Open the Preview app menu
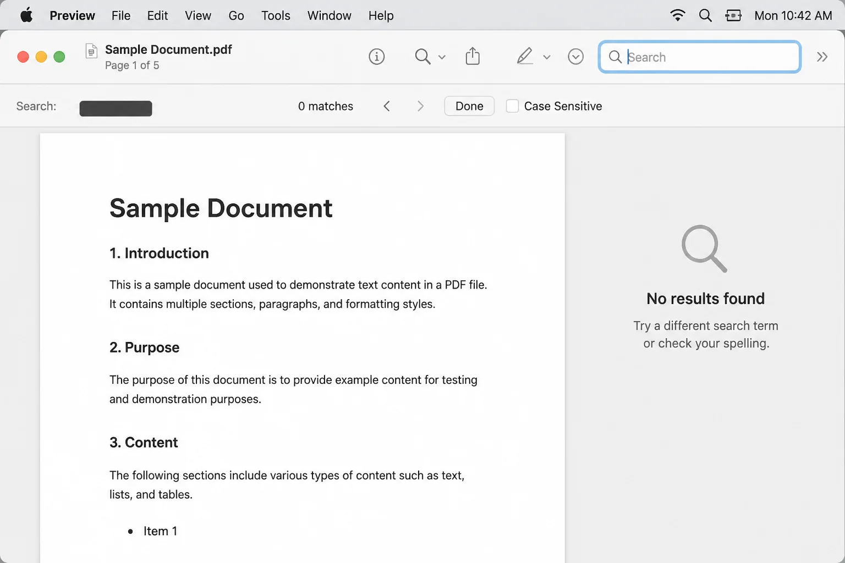The width and height of the screenshot is (845, 563). [x=72, y=15]
